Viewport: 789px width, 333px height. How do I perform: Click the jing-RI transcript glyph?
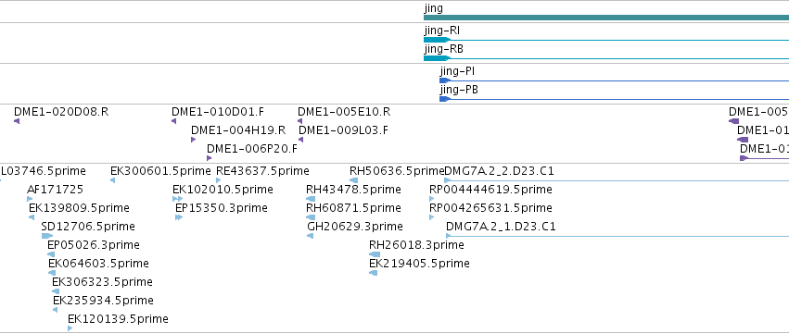606,40
